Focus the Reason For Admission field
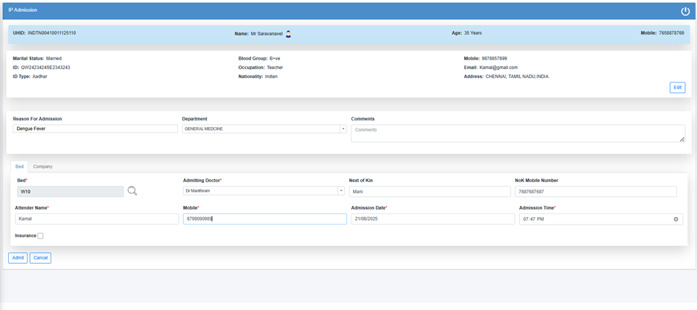697x310 pixels. pos(95,129)
